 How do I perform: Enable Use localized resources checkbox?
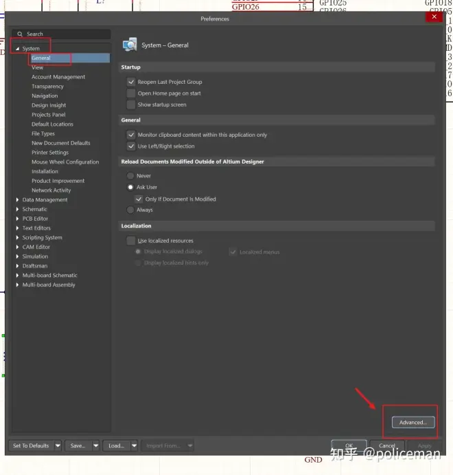coord(131,241)
